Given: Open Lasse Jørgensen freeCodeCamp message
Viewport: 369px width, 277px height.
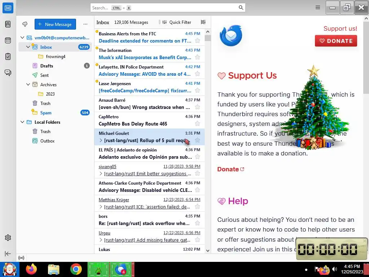Looking at the screenshot, I should click(x=150, y=87).
